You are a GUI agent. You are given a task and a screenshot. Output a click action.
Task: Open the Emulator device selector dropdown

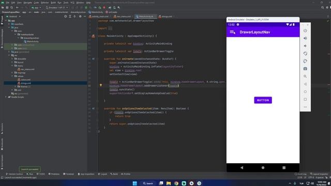[57, 8]
